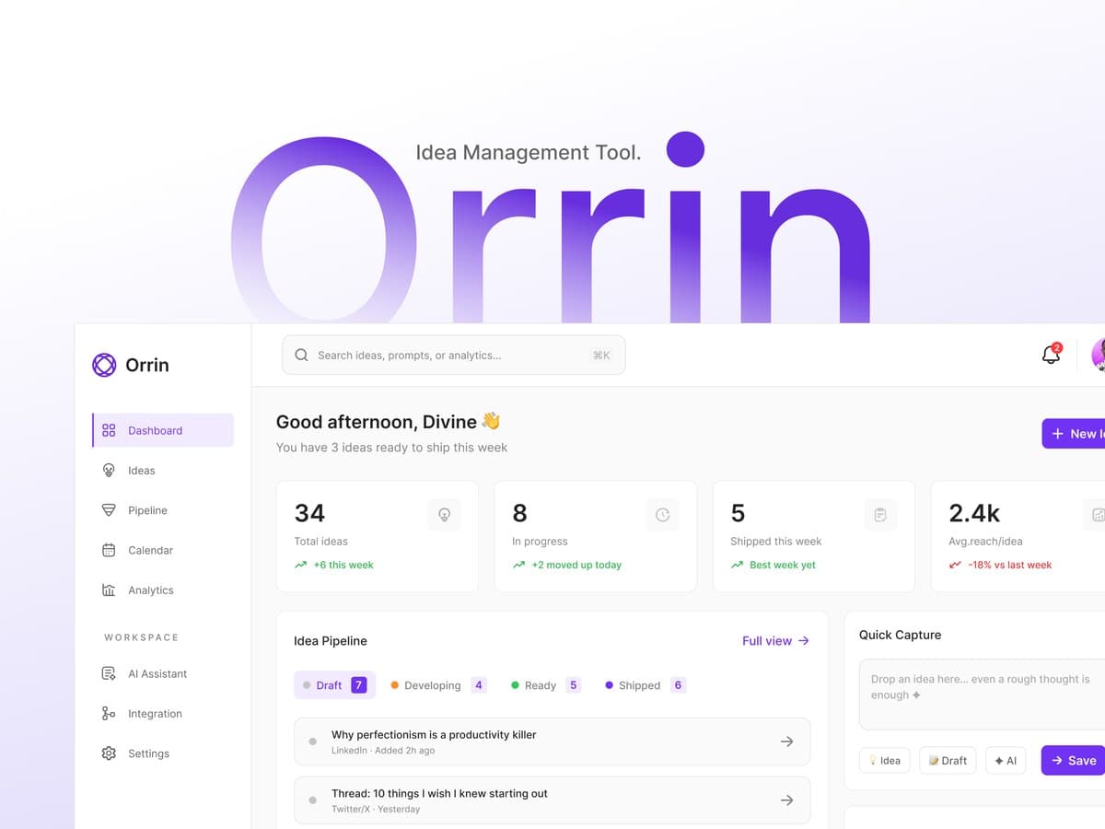Open notifications via the bell icon

[x=1051, y=354]
